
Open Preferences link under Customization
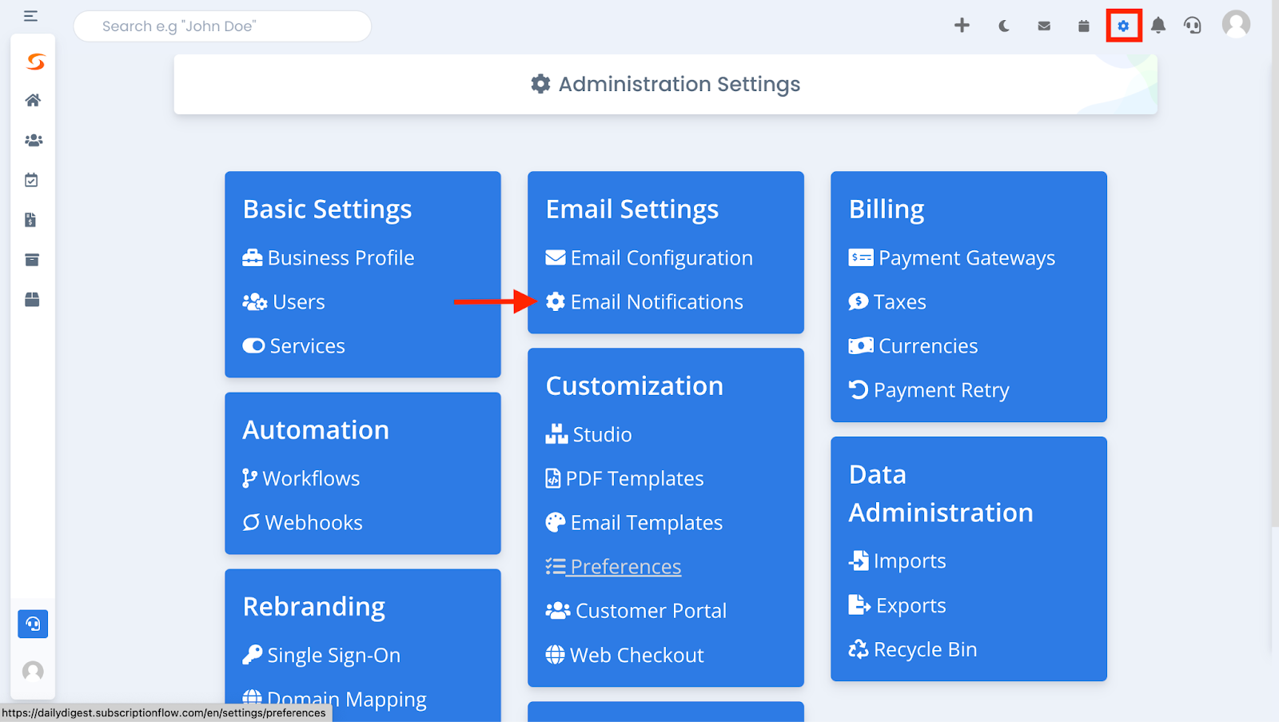613,566
